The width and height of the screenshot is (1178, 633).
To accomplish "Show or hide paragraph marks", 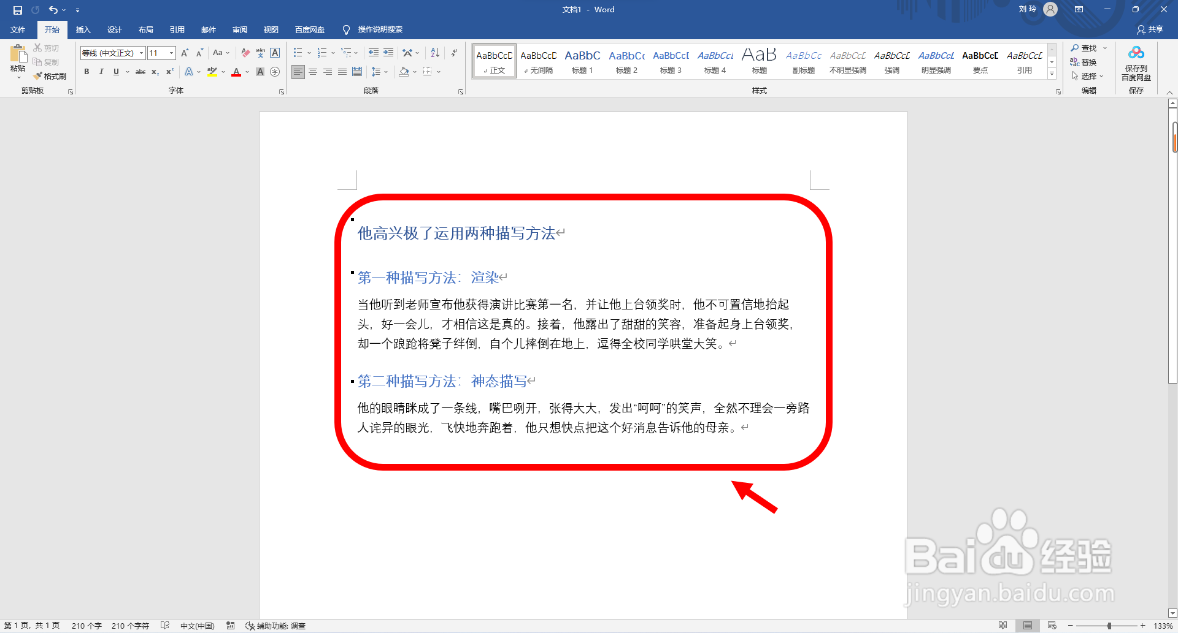I will (454, 53).
